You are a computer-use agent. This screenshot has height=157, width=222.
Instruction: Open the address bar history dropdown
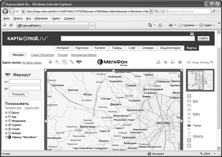click(151, 11)
